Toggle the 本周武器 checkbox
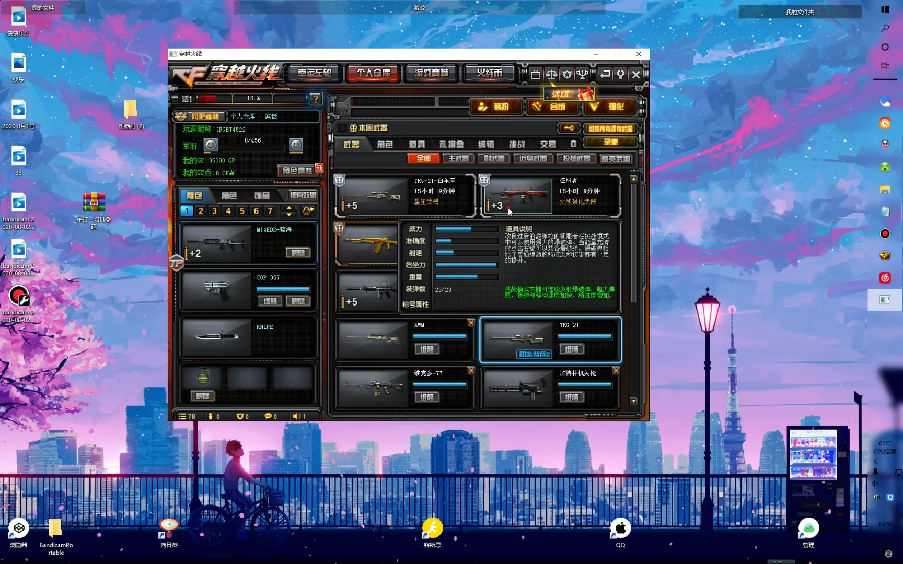Viewport: 903px width, 564px height. (x=342, y=128)
